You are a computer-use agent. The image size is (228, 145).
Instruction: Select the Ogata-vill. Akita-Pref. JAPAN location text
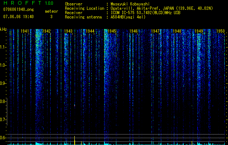pyautogui.click(x=162, y=8)
